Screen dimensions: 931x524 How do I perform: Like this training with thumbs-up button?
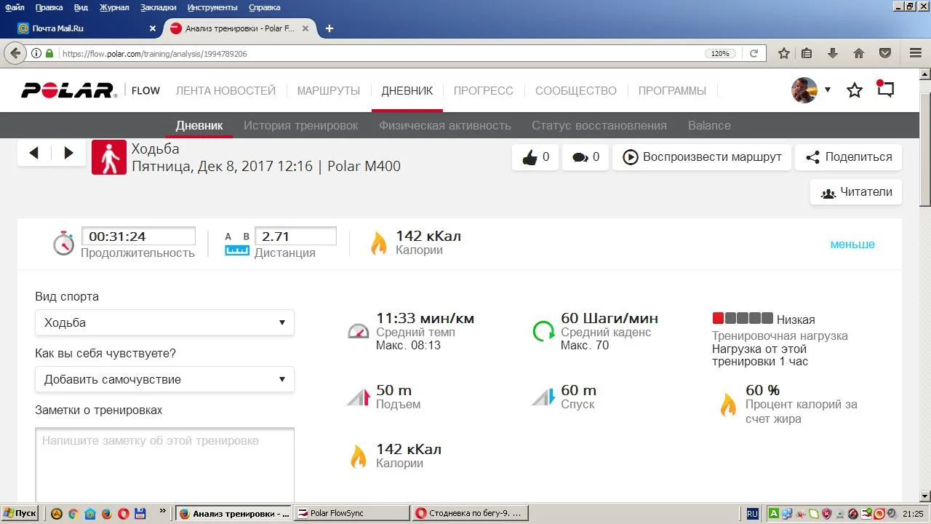535,157
